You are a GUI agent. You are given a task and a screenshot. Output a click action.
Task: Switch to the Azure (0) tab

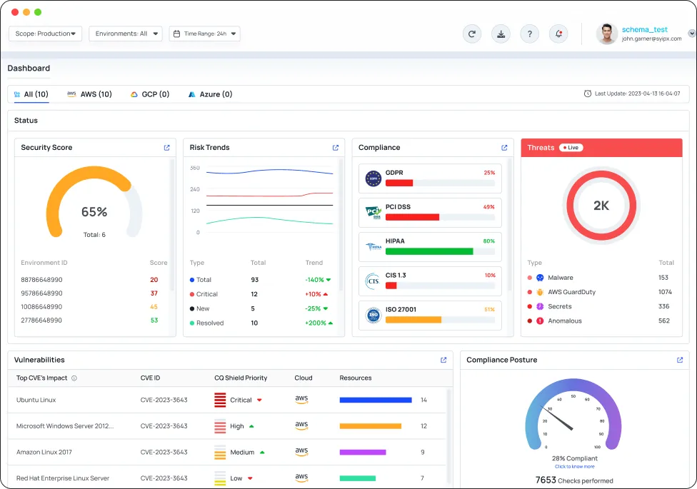click(210, 94)
